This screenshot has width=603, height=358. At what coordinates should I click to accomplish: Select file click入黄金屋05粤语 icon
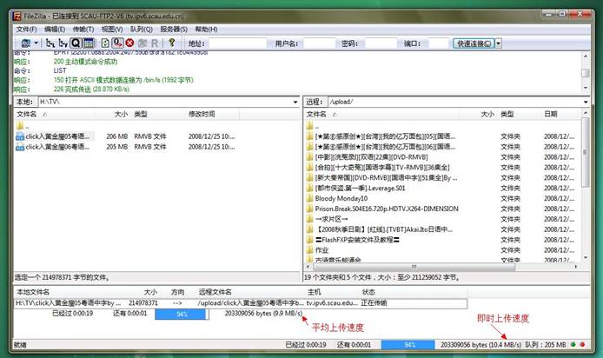(x=20, y=136)
